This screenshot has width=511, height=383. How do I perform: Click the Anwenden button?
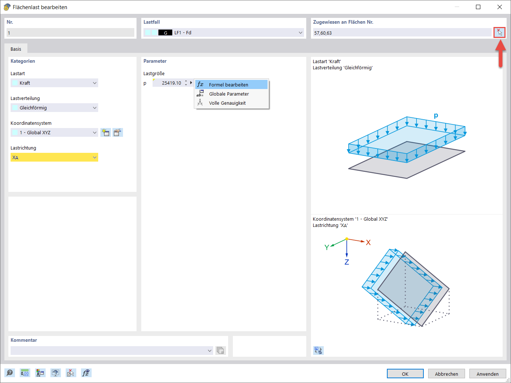(488, 374)
